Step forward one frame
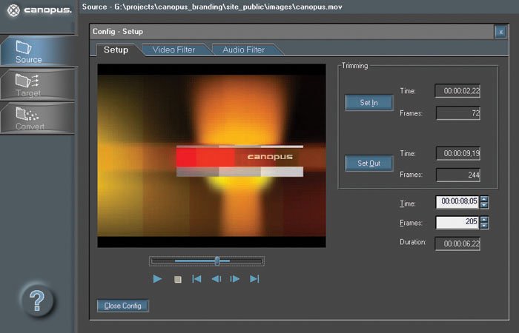519x333 pixels. click(235, 279)
